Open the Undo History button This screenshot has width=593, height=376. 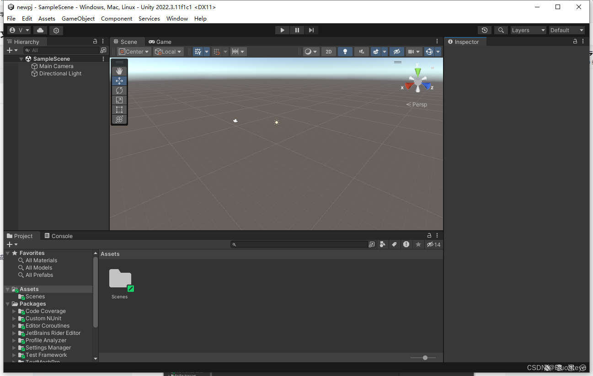pyautogui.click(x=485, y=30)
